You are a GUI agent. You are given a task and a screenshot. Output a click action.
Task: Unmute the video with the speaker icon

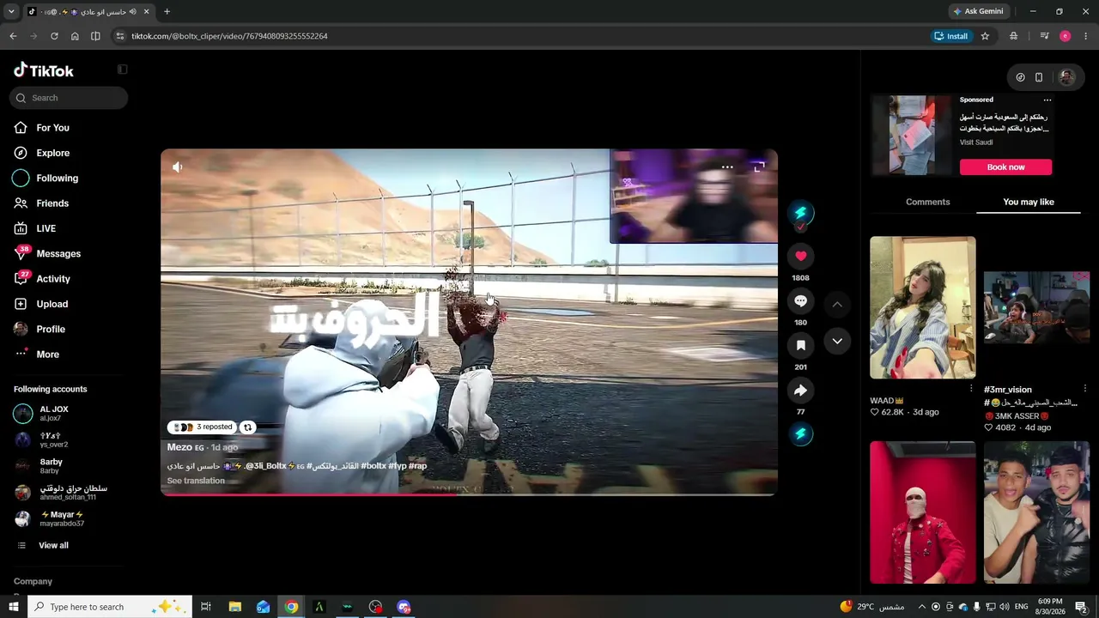(x=177, y=167)
